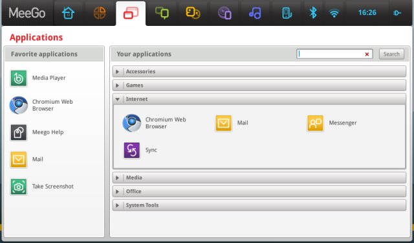
Task: Click the Sync label text
Action: 151,150
